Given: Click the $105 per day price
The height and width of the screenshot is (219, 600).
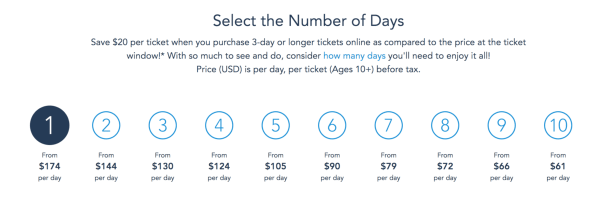Looking at the screenshot, I should [x=275, y=166].
